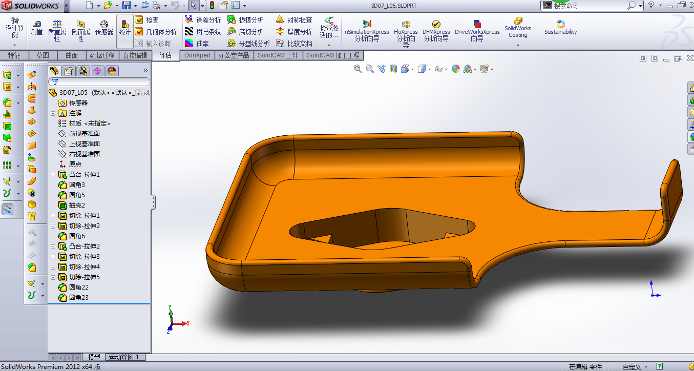Switch to the DimXpert tab

coord(198,55)
